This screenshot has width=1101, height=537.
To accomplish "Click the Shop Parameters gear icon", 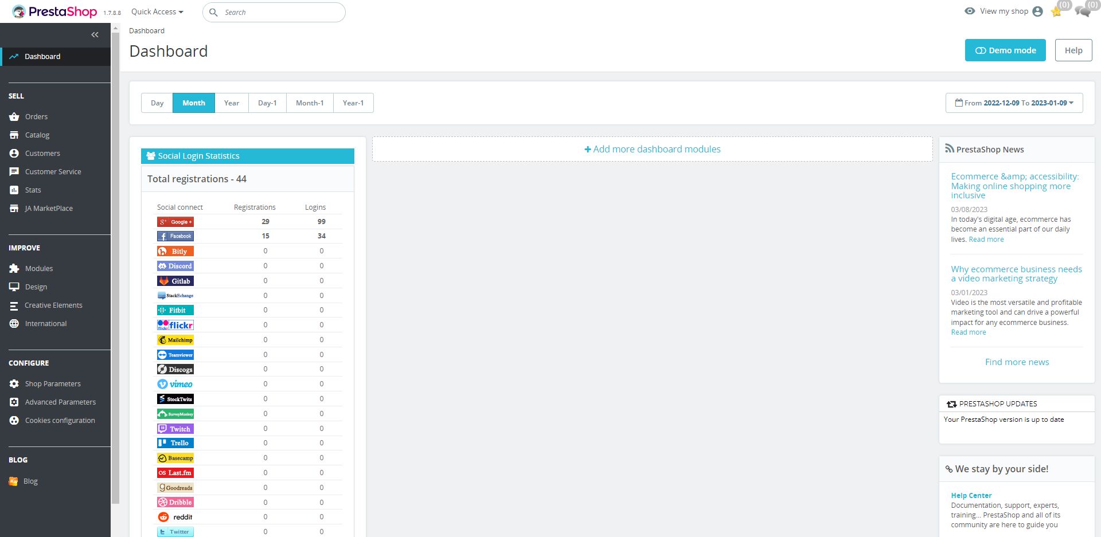I will 14,384.
